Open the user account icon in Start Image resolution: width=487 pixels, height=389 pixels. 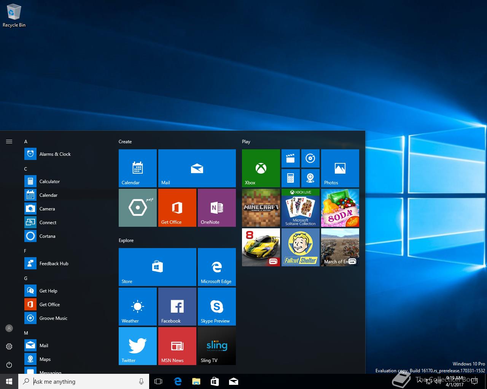point(9,328)
